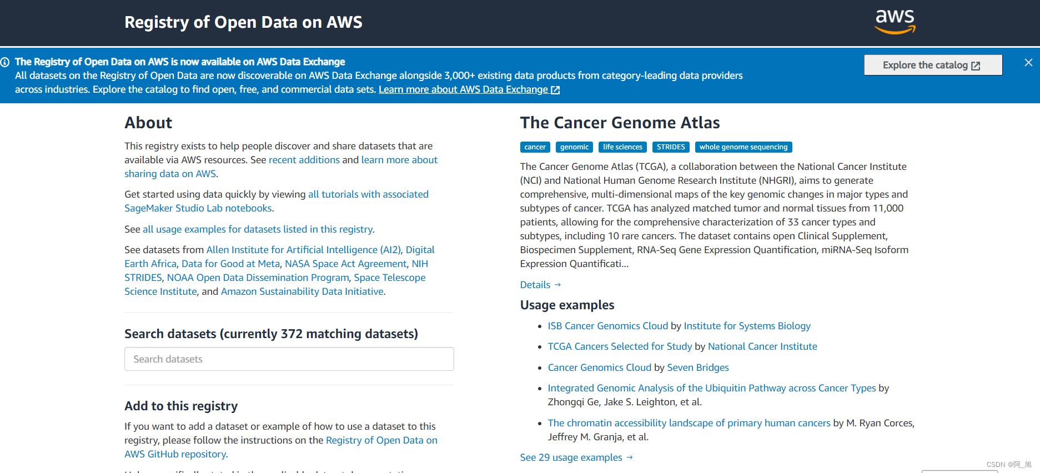Open Details link for Cancer Genome Atlas
1040x473 pixels.
coord(540,285)
